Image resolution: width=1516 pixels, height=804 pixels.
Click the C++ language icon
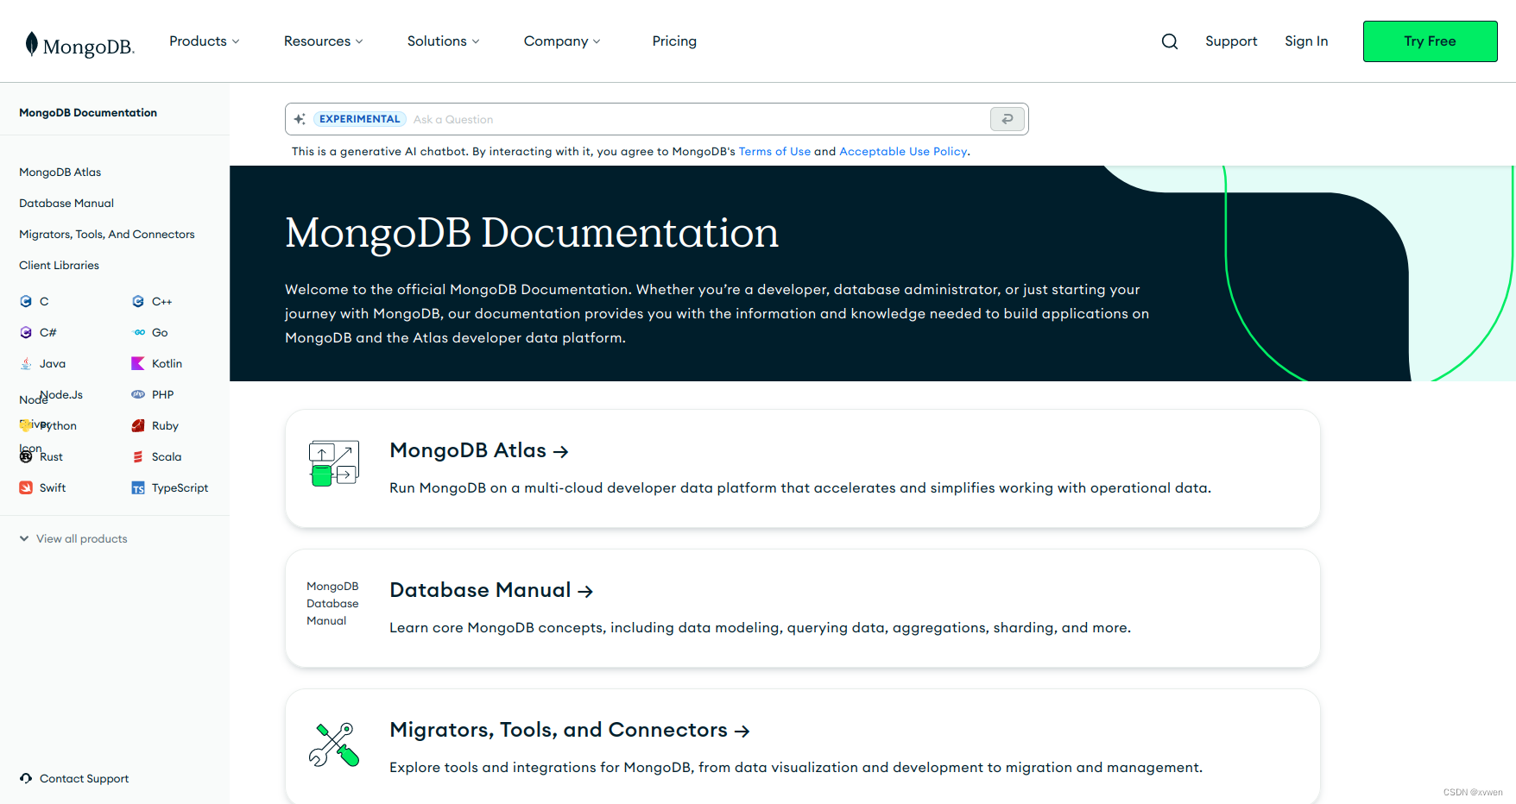click(138, 301)
